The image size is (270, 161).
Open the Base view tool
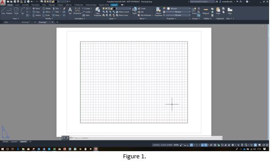tap(230, 11)
